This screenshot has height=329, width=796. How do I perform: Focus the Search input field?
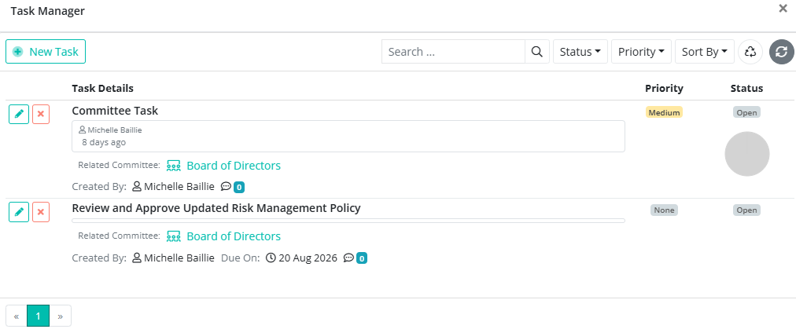[453, 52]
